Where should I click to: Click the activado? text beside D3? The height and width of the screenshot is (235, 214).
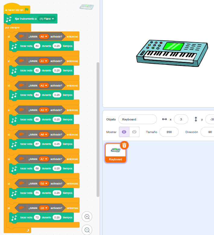[x=56, y=208]
